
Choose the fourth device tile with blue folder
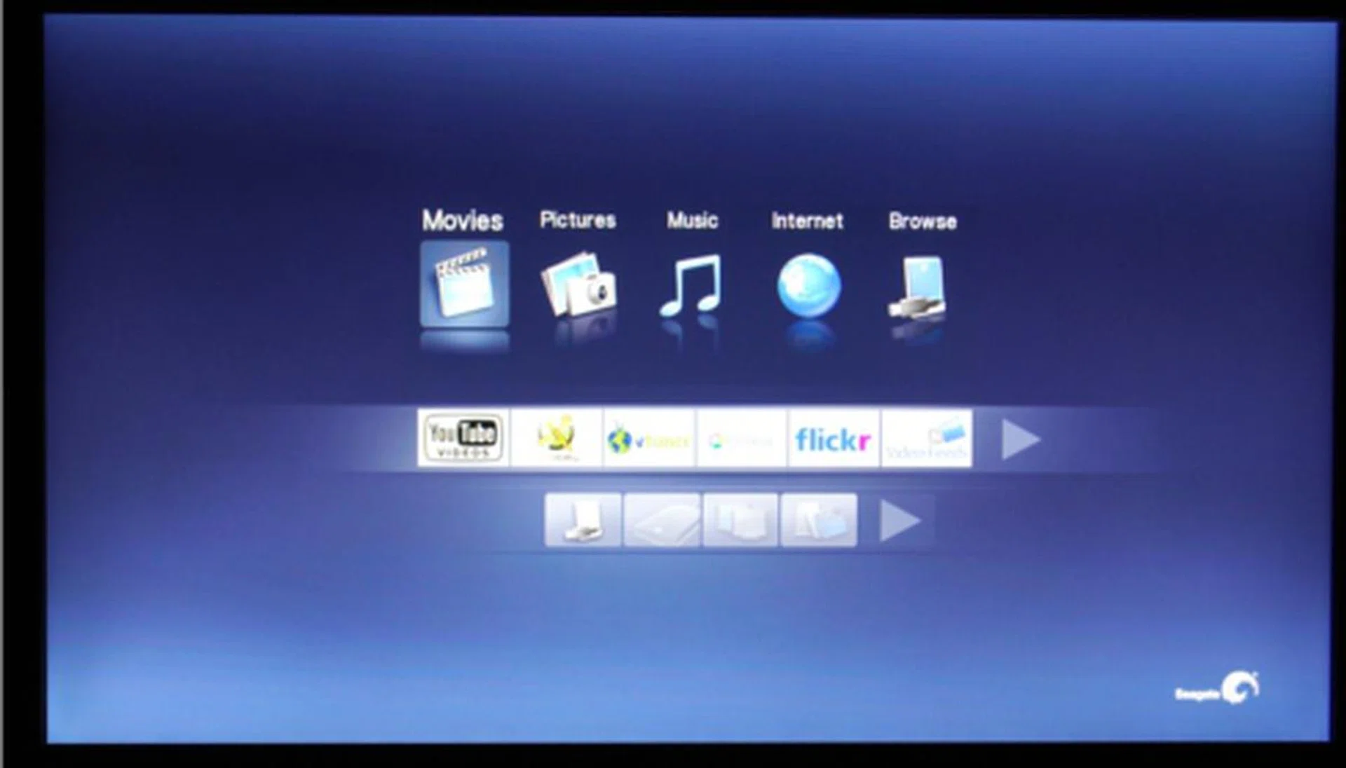point(819,521)
